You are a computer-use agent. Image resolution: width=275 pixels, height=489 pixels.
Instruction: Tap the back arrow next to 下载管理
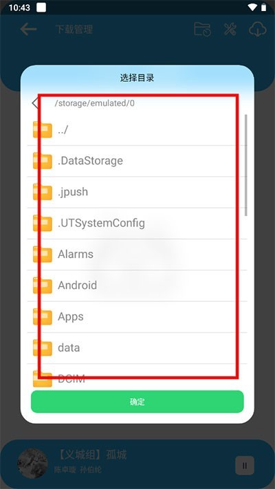click(x=28, y=30)
